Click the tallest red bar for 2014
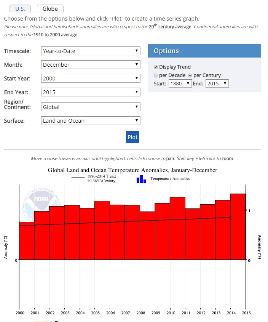 (238, 227)
